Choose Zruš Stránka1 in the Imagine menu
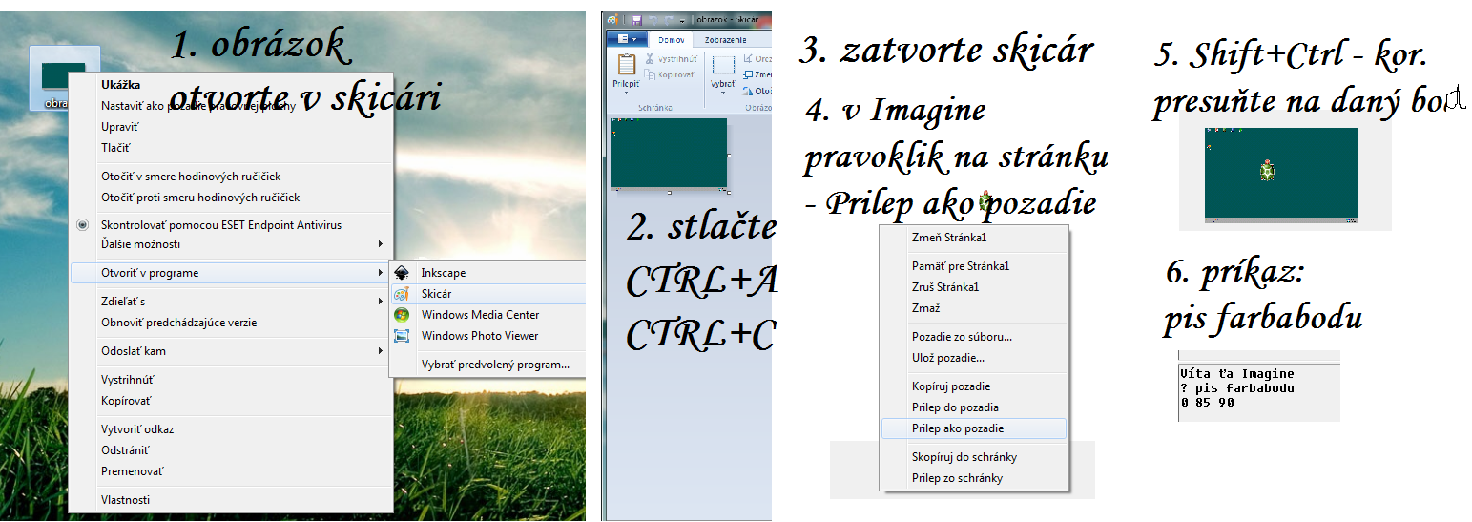The image size is (1472, 522). [x=945, y=287]
